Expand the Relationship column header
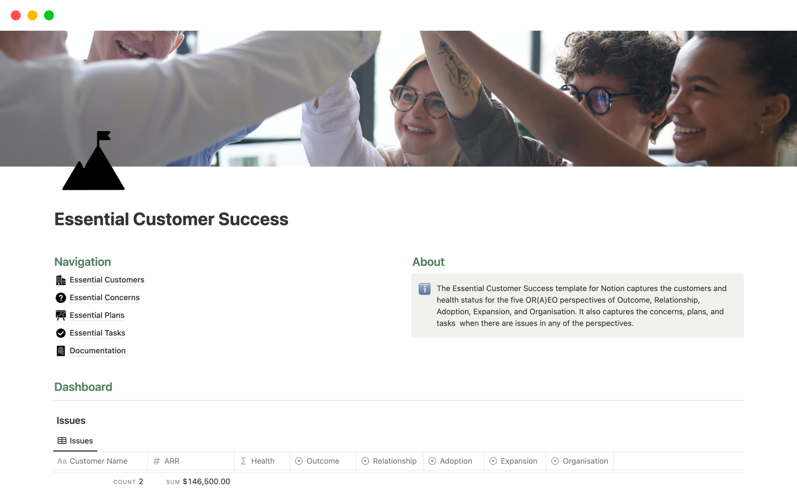The height and width of the screenshot is (498, 797). (x=395, y=461)
